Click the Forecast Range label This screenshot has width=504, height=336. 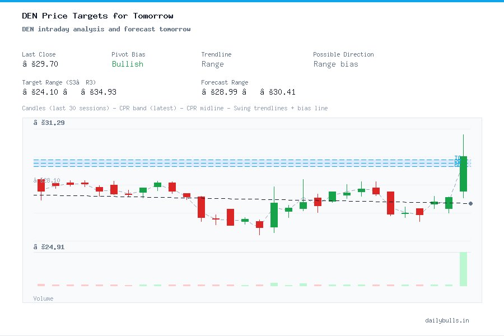point(225,82)
